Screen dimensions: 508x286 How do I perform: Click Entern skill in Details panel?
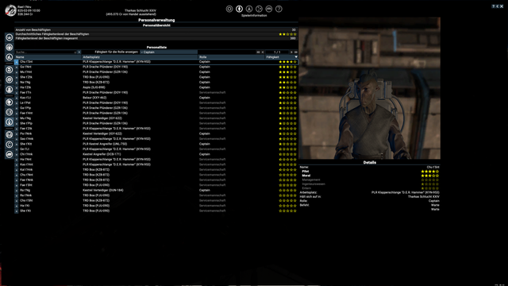306,188
